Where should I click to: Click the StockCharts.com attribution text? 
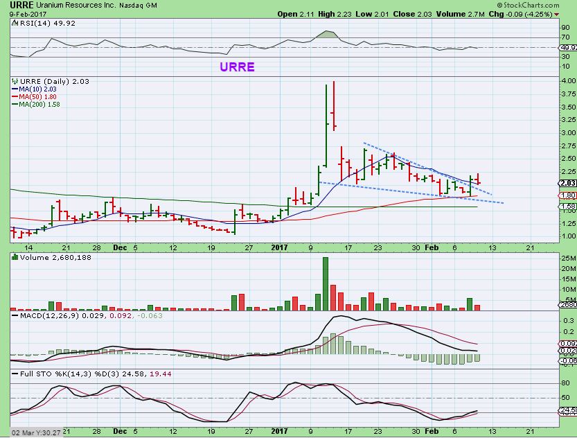pyautogui.click(x=528, y=5)
